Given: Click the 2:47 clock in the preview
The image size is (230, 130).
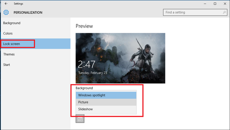Looking at the screenshot, I should click(87, 65).
